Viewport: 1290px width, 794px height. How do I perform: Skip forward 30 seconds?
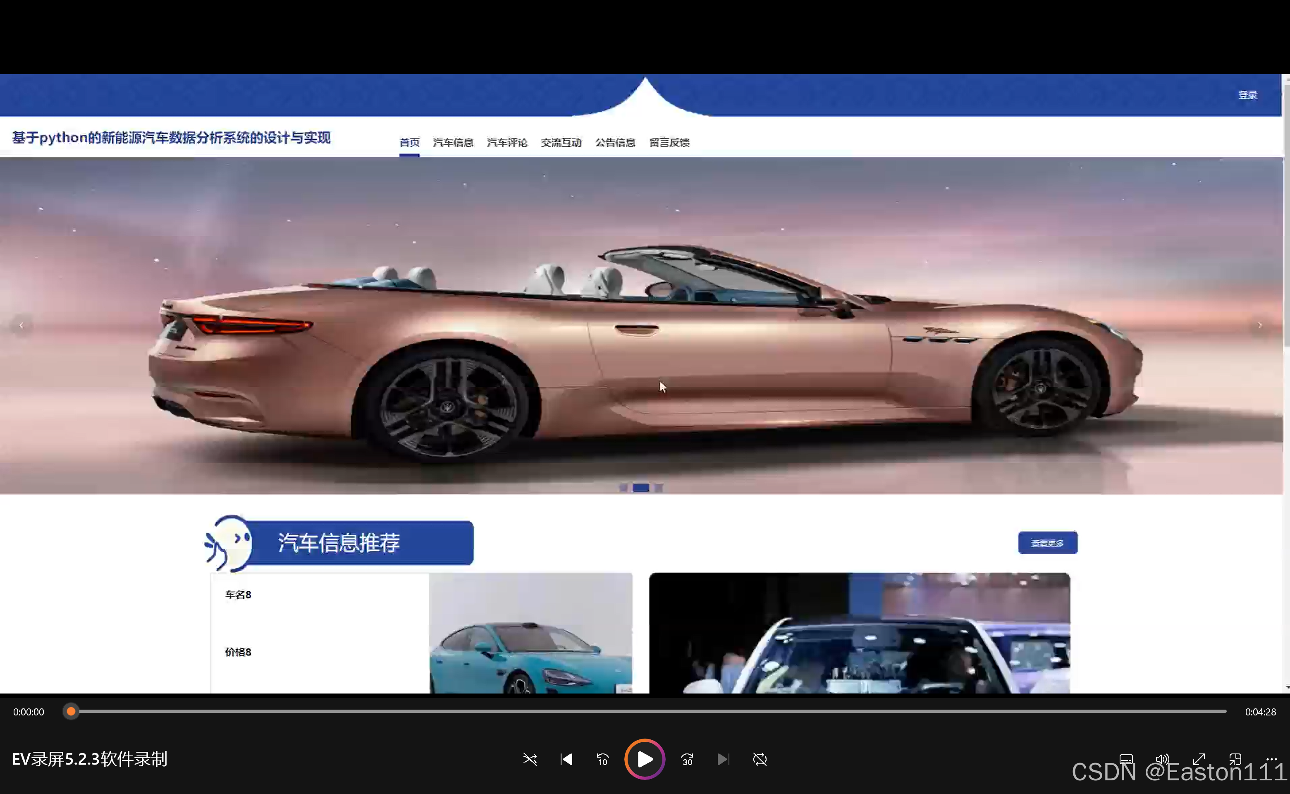pos(687,759)
